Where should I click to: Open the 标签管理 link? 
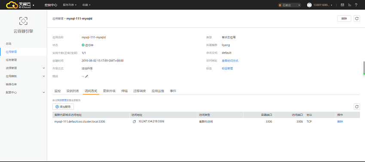227,68
